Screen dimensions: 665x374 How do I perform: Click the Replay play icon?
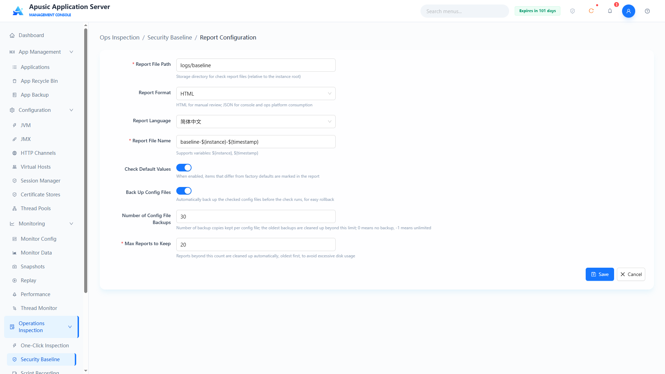15,280
